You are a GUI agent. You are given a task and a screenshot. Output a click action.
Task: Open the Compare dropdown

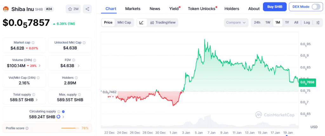[x=236, y=23]
